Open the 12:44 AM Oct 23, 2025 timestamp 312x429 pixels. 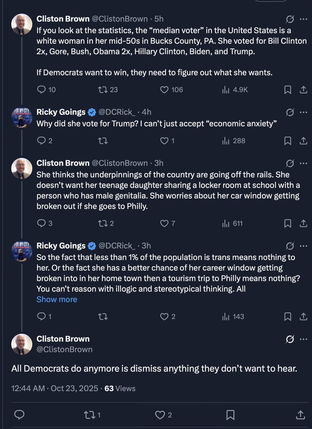(x=55, y=388)
